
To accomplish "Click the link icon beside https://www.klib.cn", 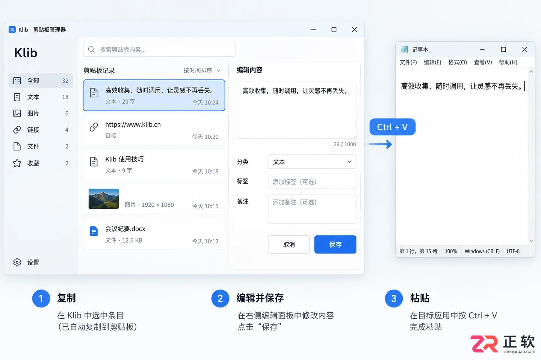I will pos(94,127).
